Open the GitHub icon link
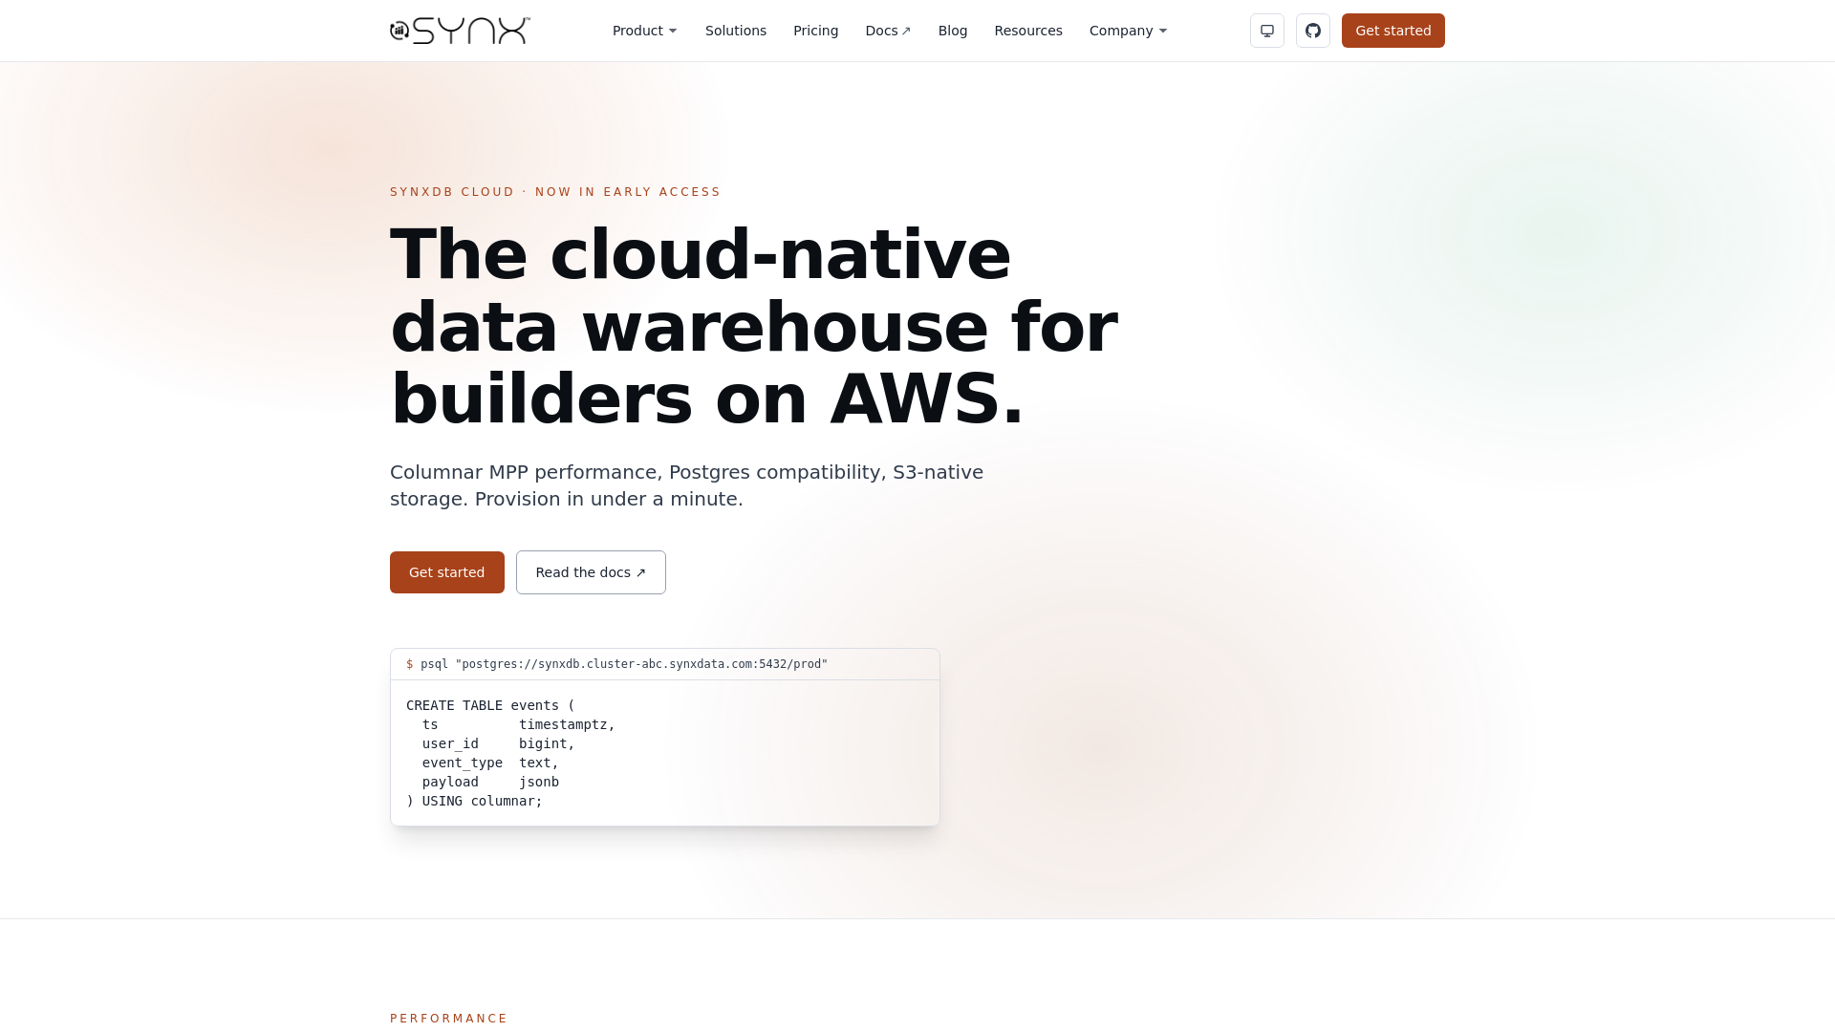The height and width of the screenshot is (1032, 1835). coord(1313,31)
